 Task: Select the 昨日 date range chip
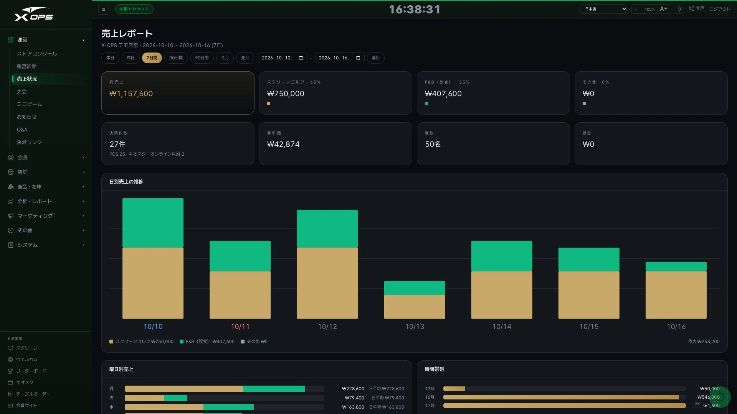131,58
